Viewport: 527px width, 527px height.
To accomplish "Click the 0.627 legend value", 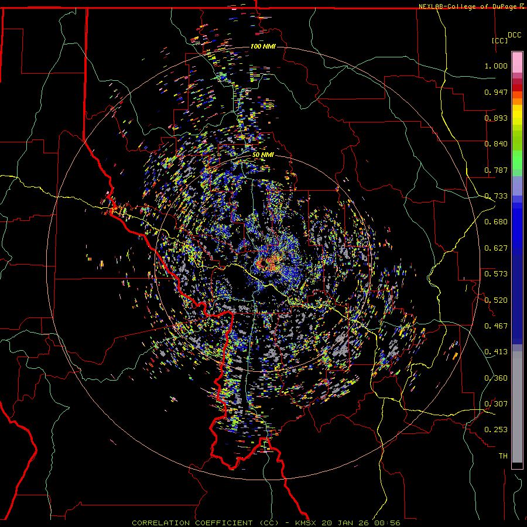I will click(x=496, y=248).
